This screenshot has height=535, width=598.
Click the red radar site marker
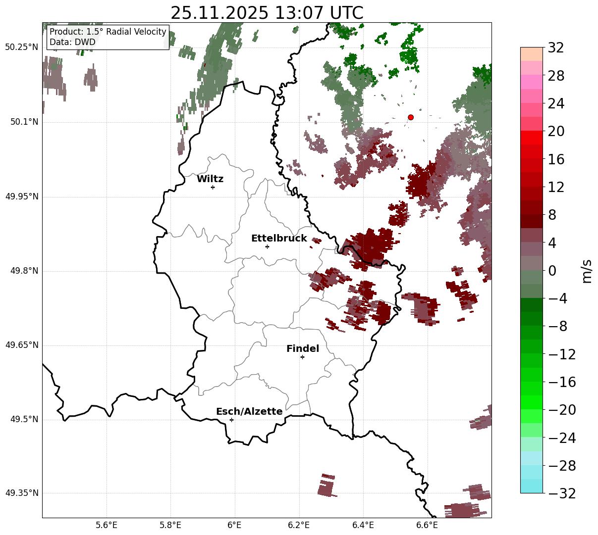click(x=411, y=117)
